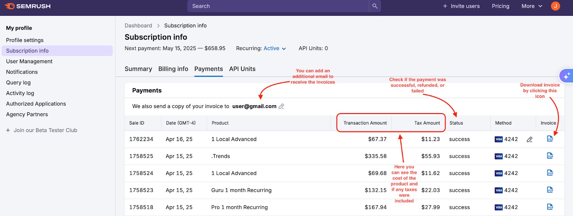Click the Semrush logo
573x216 pixels.
(28, 6)
